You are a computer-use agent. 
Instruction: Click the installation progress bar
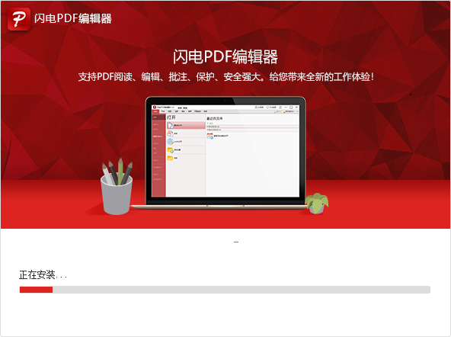[225, 290]
